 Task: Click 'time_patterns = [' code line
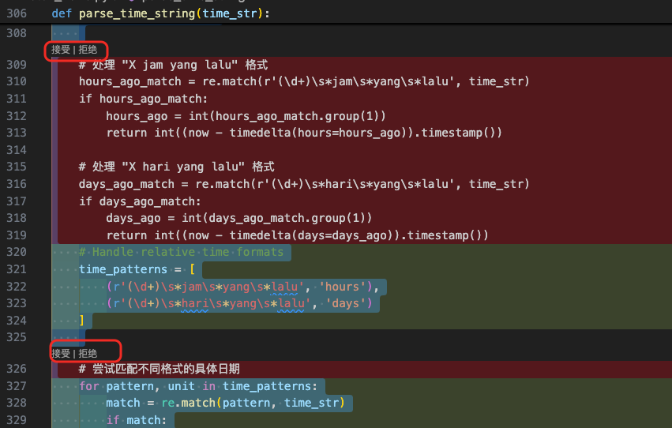pyautogui.click(x=137, y=269)
